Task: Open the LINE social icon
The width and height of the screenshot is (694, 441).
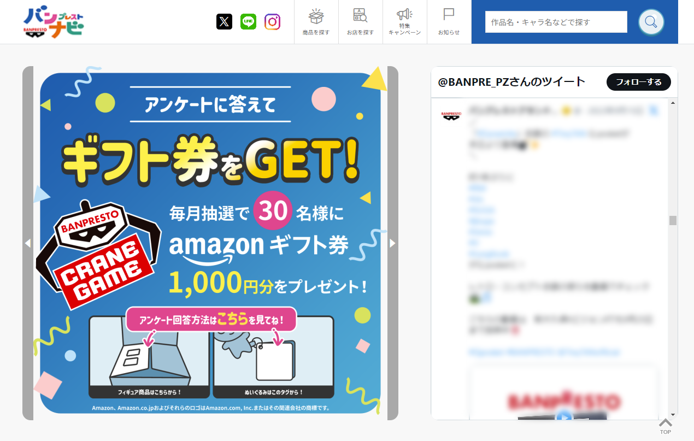Action: [248, 22]
